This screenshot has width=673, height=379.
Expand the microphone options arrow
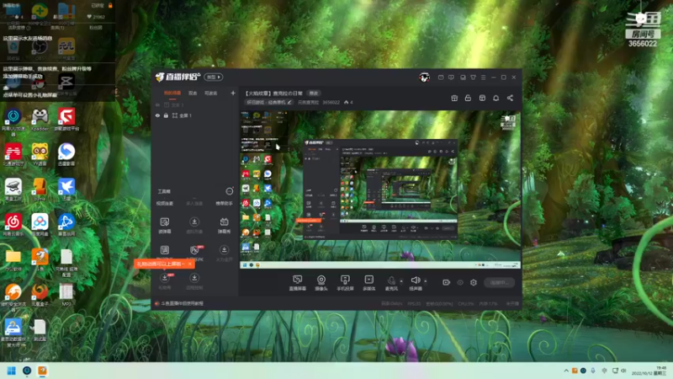401,281
